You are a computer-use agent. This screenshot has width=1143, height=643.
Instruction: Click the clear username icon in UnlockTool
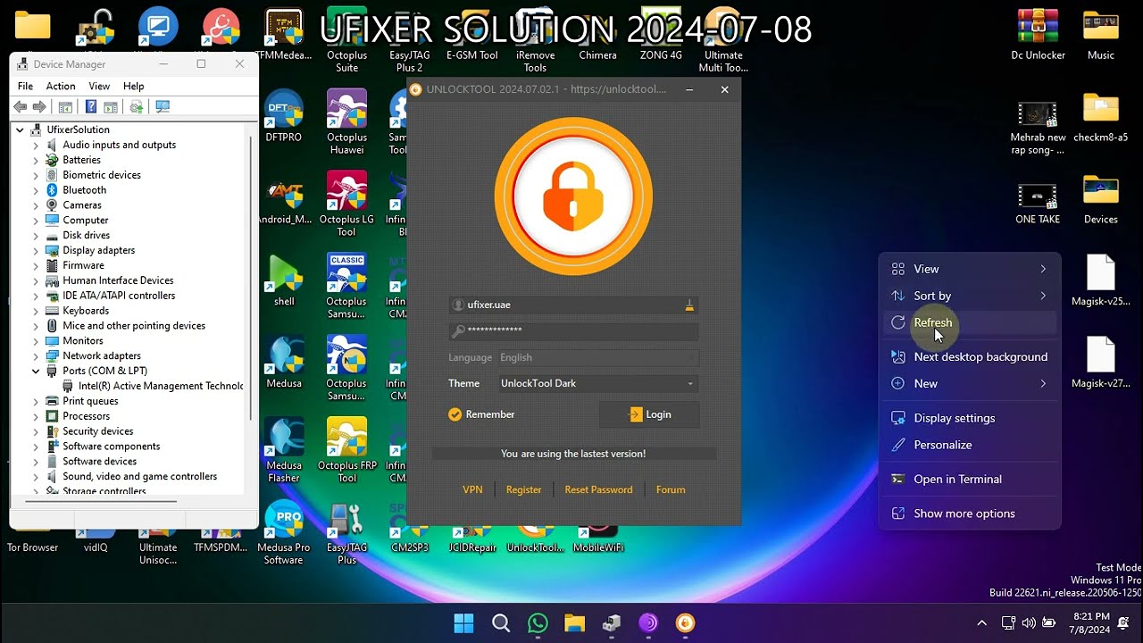pos(689,305)
